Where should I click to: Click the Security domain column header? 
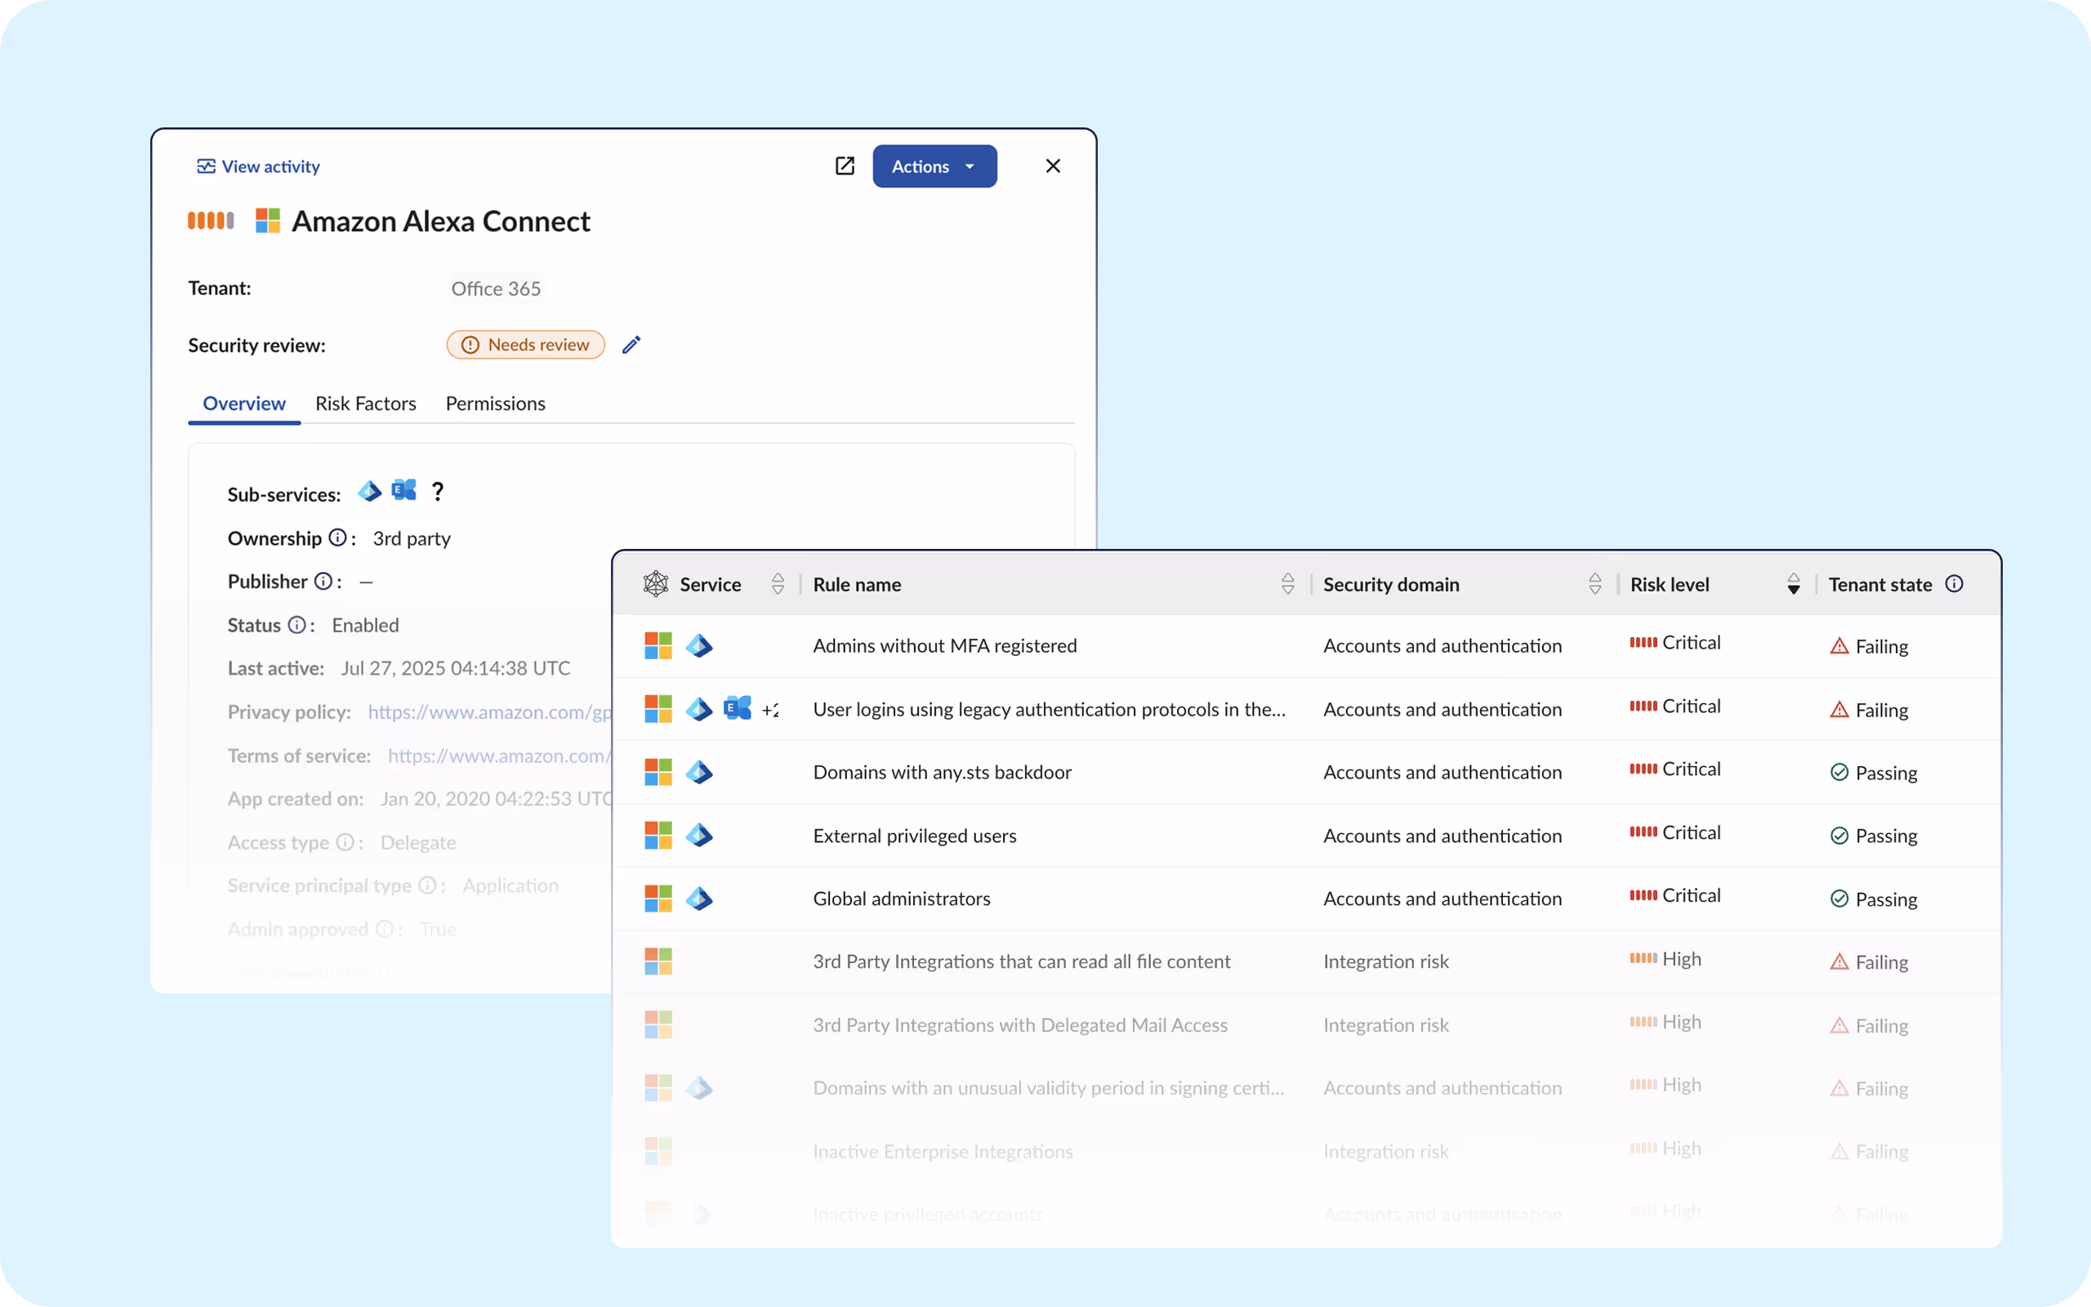(x=1391, y=584)
